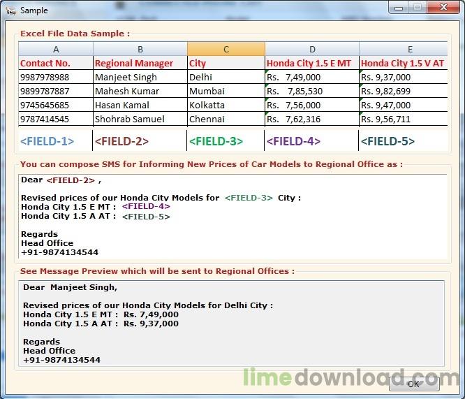Close the Sample dialog window
This screenshot has width=465, height=399.
tap(443, 7)
